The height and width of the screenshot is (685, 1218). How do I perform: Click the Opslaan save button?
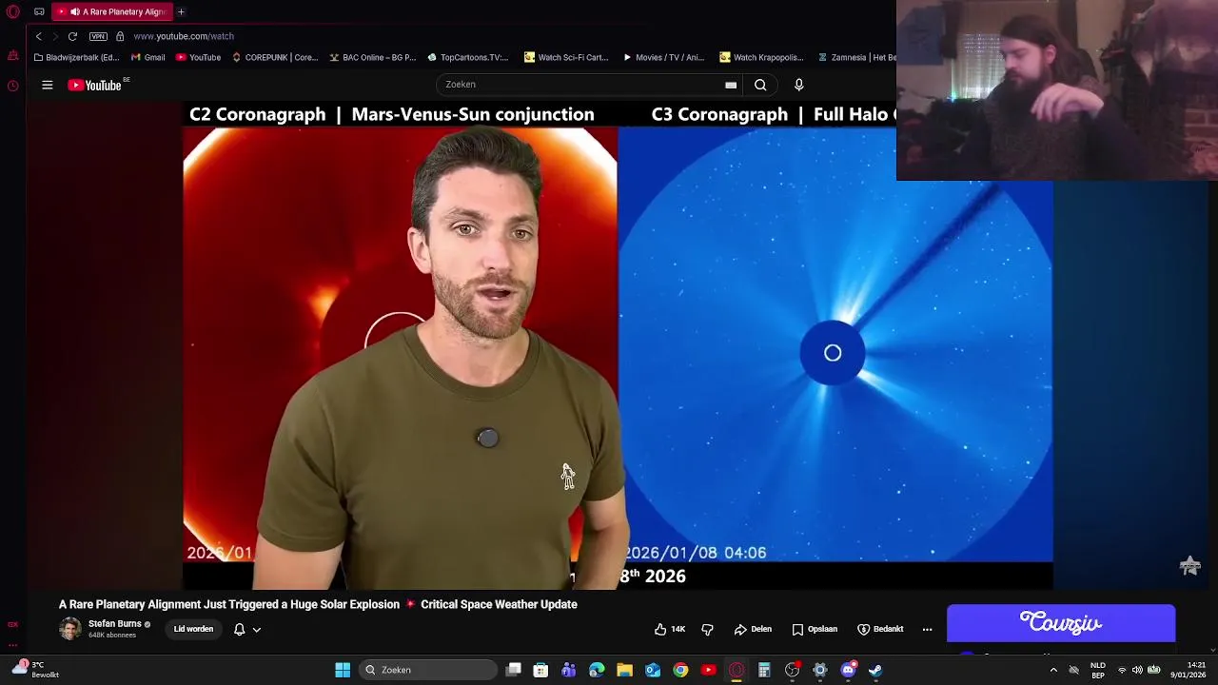click(x=815, y=629)
